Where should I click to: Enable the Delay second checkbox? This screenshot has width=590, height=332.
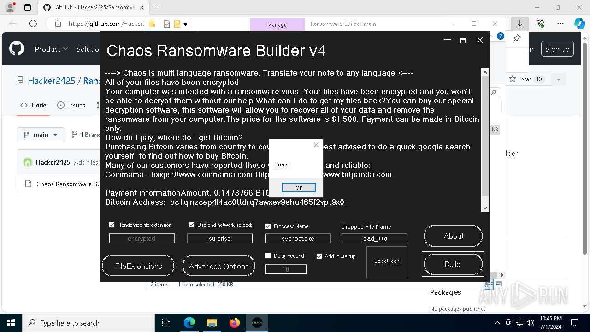coord(268,256)
